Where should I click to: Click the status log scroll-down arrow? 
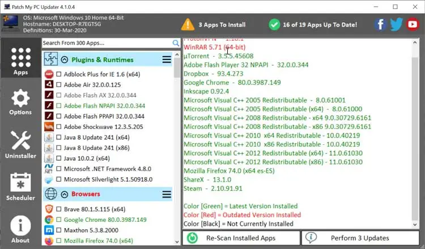click(x=415, y=224)
